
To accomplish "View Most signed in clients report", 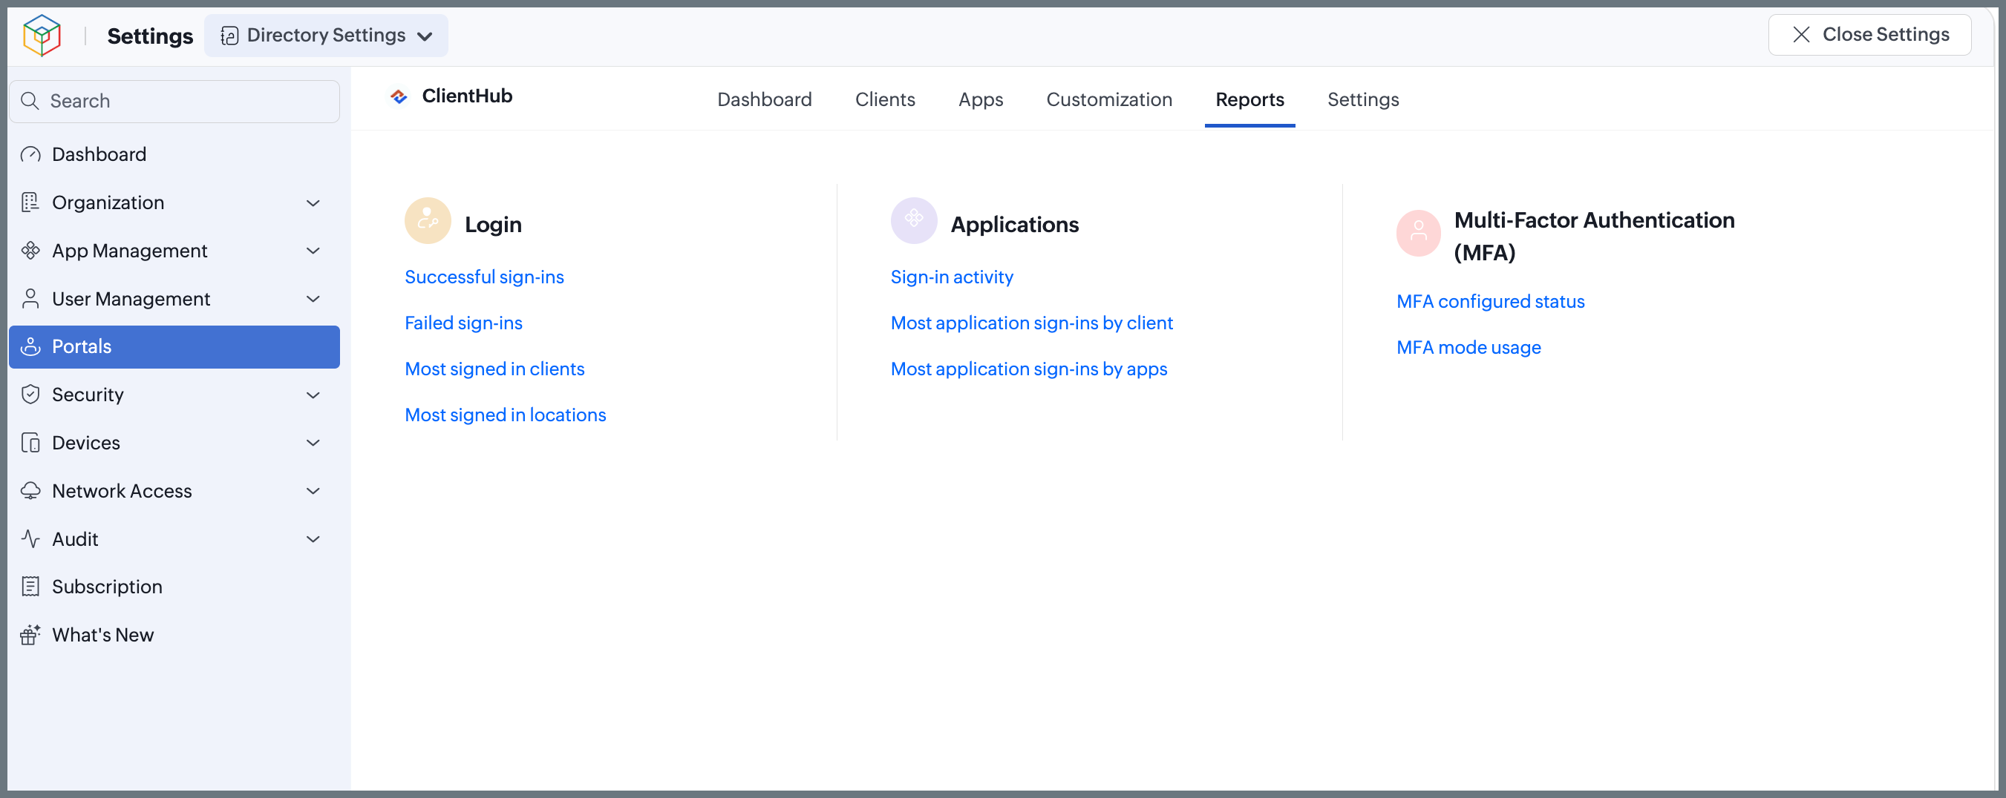I will 494,369.
